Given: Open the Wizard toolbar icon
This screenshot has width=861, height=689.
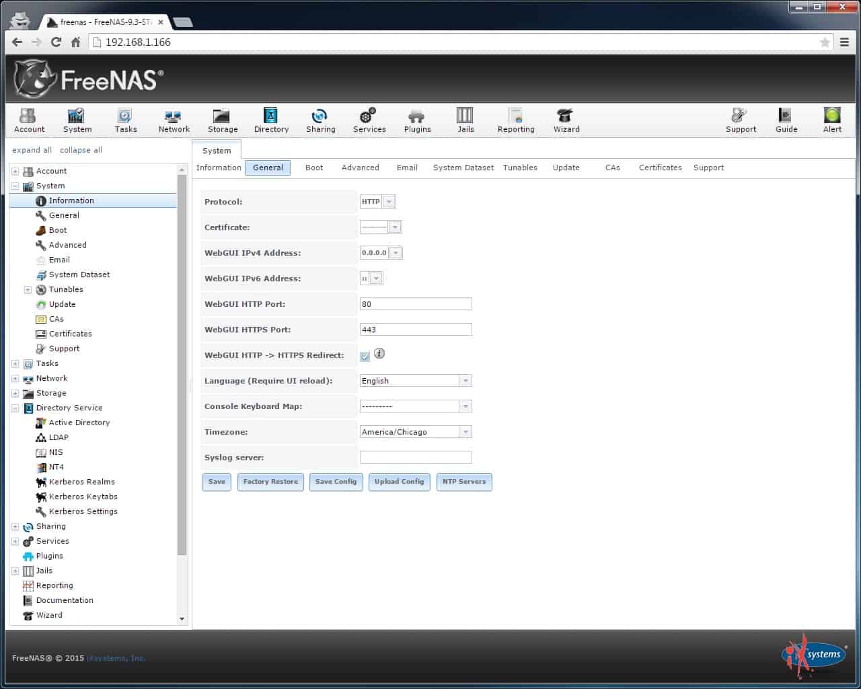Looking at the screenshot, I should point(566,120).
